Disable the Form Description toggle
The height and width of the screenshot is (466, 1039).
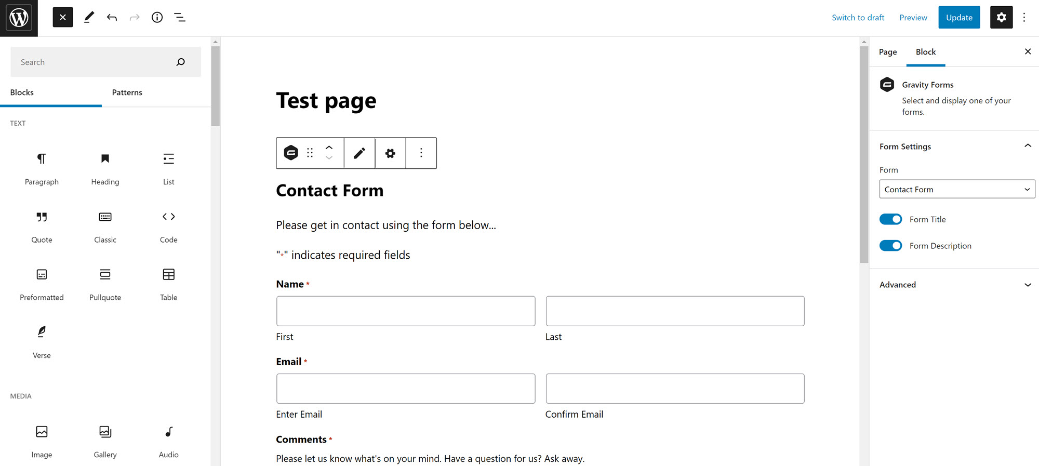[x=890, y=246]
